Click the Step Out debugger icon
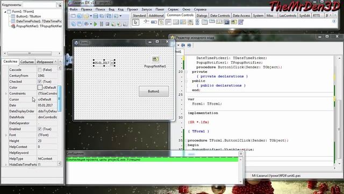The width and height of the screenshot is (344, 194). [125, 24]
